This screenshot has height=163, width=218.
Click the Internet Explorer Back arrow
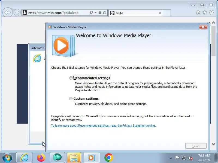click(x=7, y=12)
